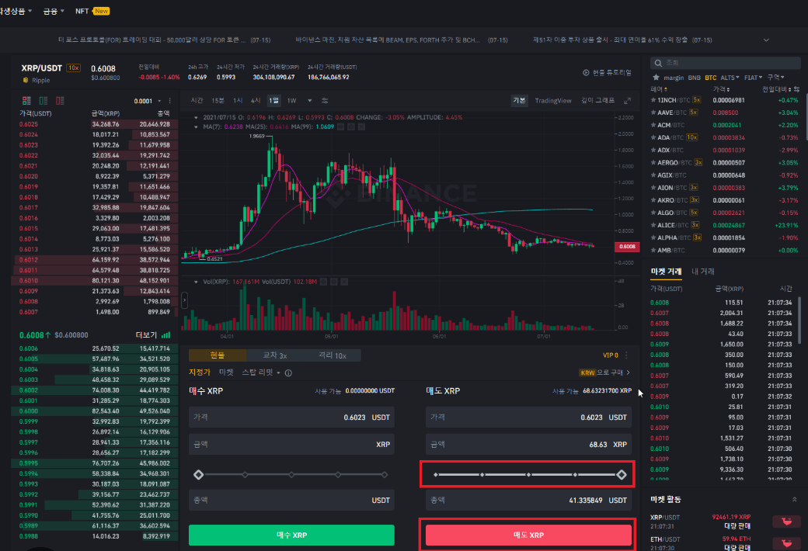Toggle sort by 전일대비 column
Screen dimensions: 808x551
[x=777, y=89]
